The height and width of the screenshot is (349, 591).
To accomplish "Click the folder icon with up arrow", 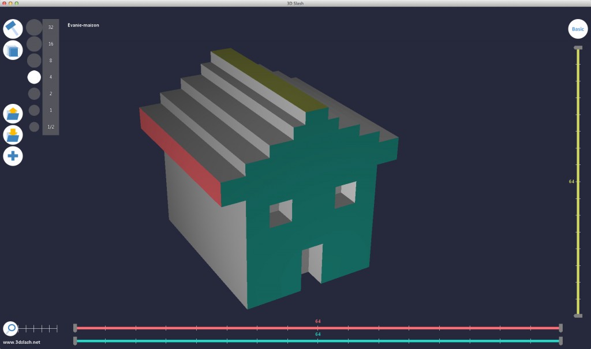I will tap(13, 114).
